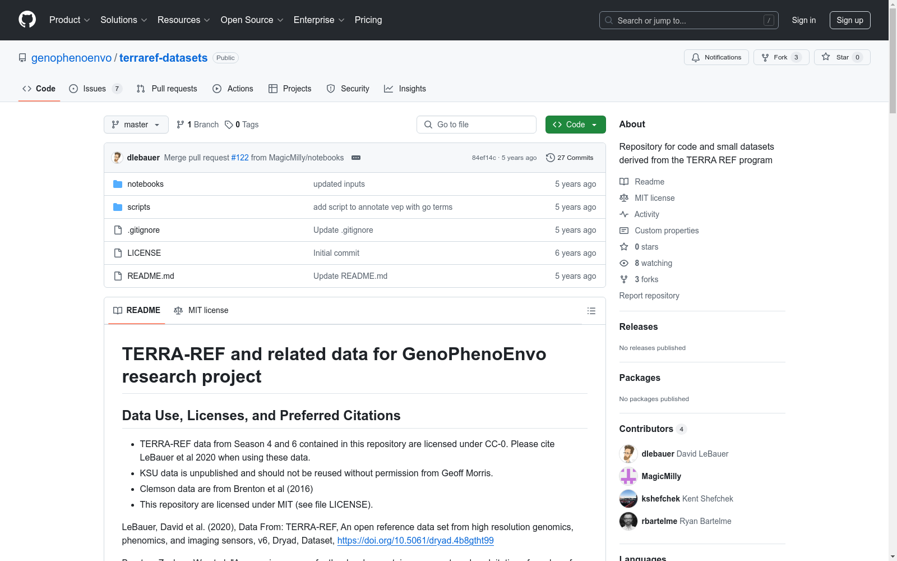This screenshot has height=561, width=897.
Task: Switch to the Insights tab
Action: tap(405, 89)
